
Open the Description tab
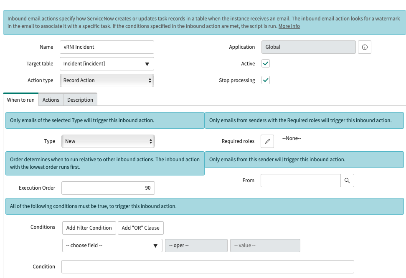80,100
